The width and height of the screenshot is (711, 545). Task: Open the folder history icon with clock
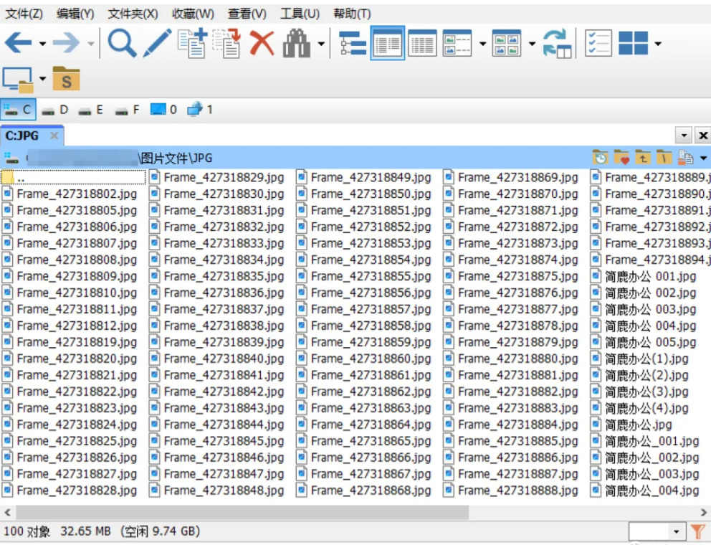(600, 158)
